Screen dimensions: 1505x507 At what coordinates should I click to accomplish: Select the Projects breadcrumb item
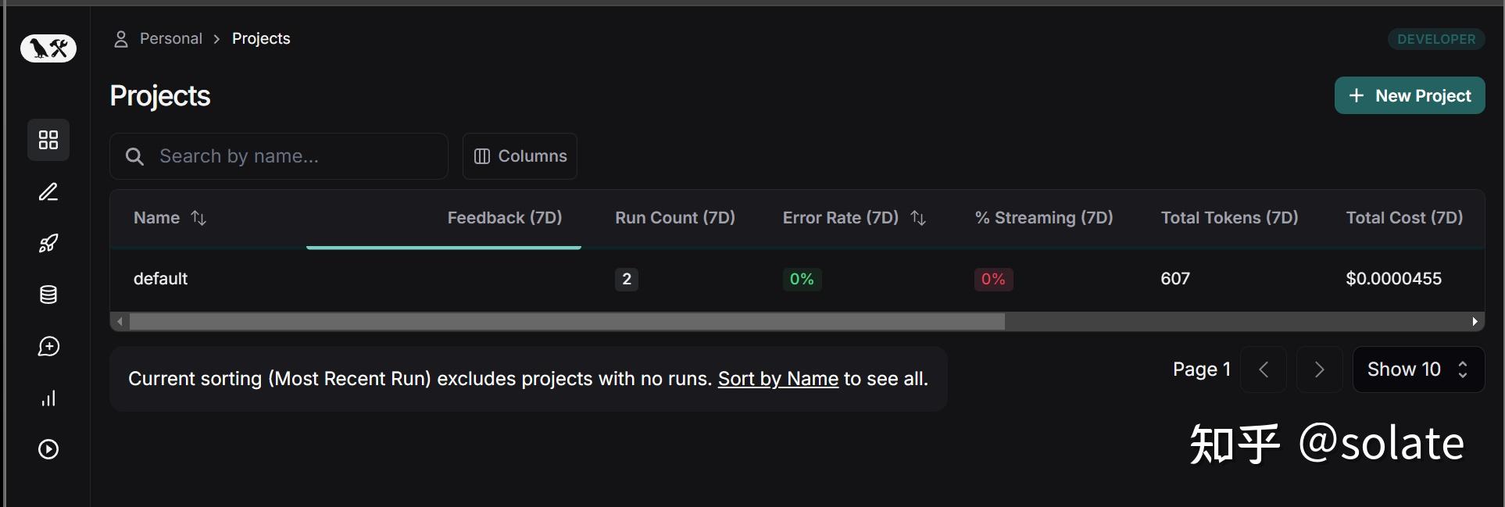(261, 38)
